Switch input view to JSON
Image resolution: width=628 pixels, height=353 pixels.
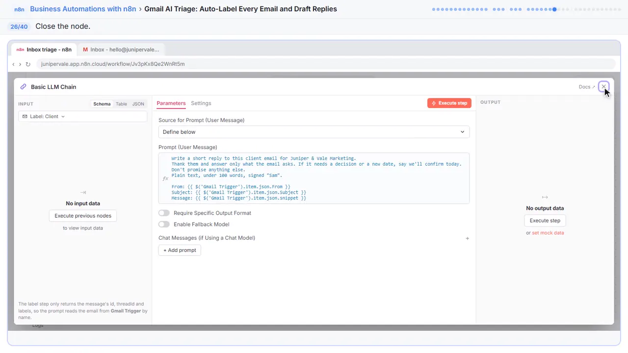tap(138, 104)
